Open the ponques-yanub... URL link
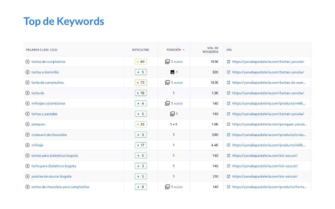This screenshot has height=209, width=335. [x=269, y=124]
